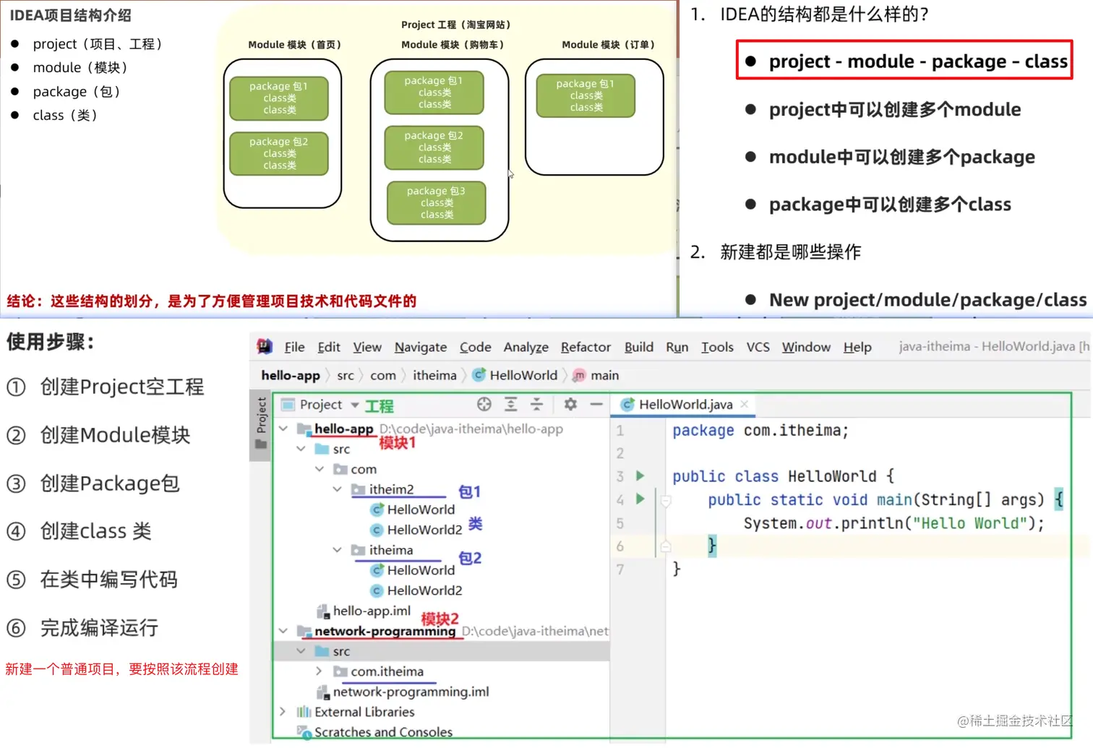This screenshot has height=748, width=1093.
Task: Click the com folder icon in tree
Action: tap(340, 469)
